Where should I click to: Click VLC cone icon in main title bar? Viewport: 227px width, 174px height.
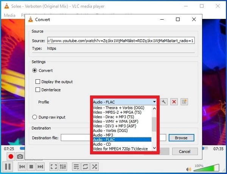pos(6,6)
